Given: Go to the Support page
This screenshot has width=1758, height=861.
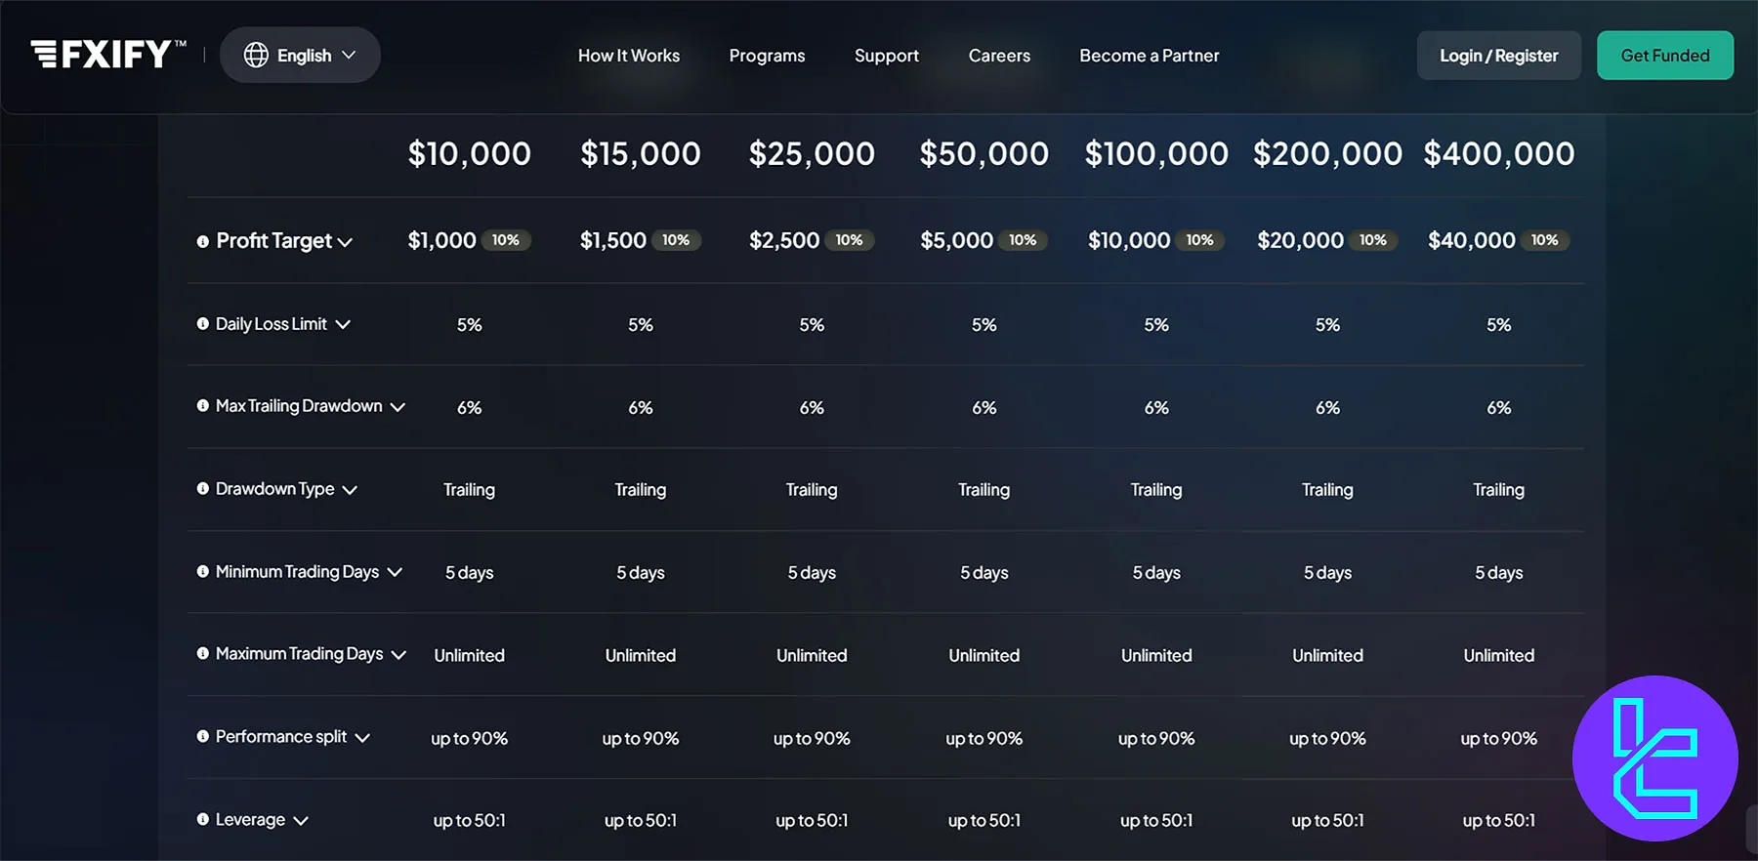Looking at the screenshot, I should [886, 56].
